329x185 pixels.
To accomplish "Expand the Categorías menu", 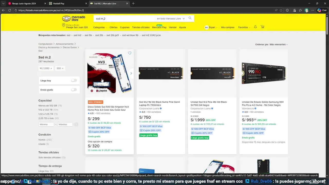I will coord(100,27).
